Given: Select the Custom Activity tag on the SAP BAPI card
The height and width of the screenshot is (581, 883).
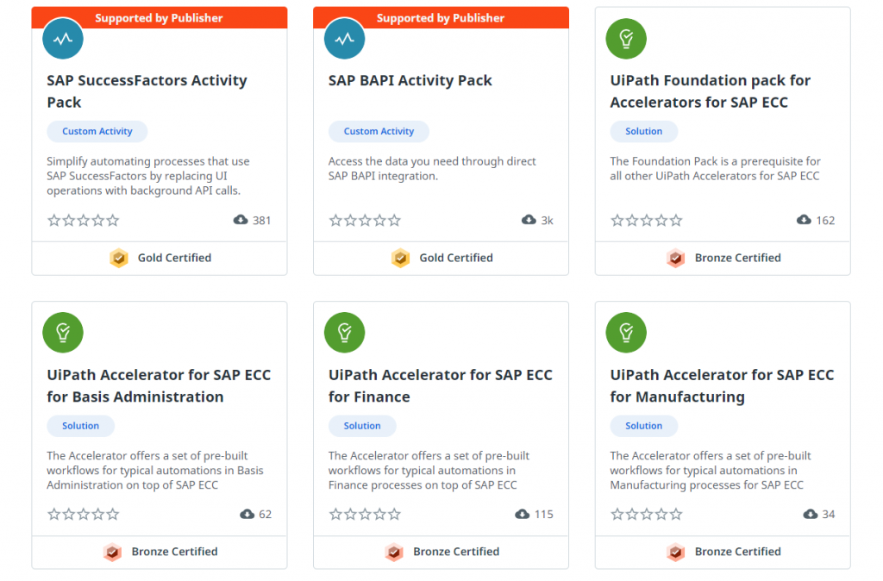Looking at the screenshot, I should click(379, 131).
